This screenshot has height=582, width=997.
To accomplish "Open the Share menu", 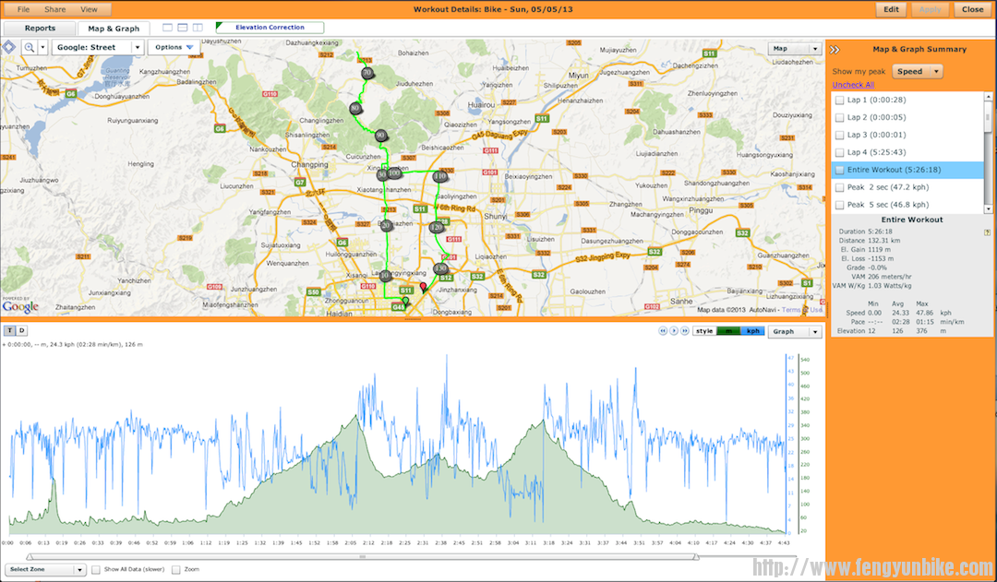I will click(54, 8).
